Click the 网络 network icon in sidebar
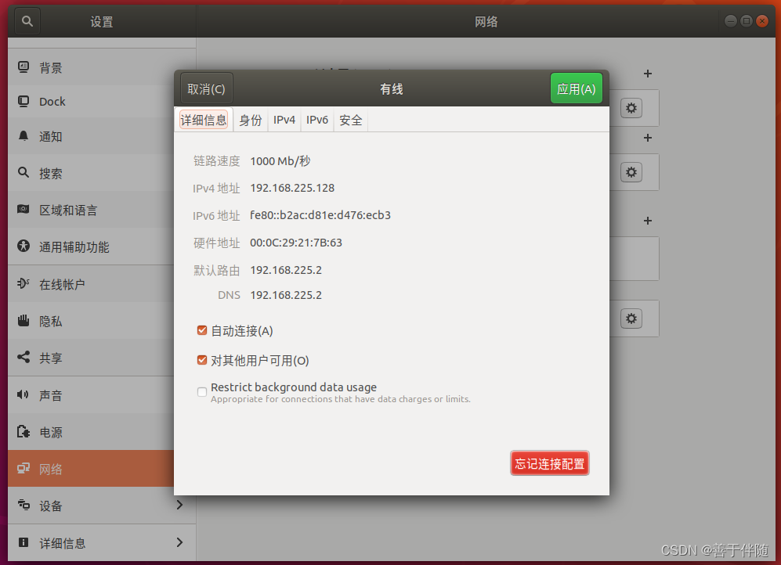The image size is (781, 565). click(x=24, y=468)
